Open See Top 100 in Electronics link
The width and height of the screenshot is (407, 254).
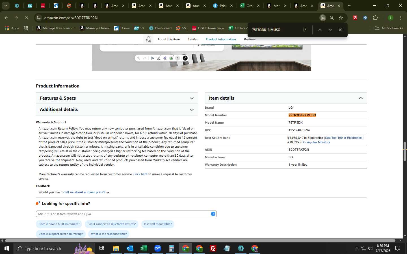[344, 138]
